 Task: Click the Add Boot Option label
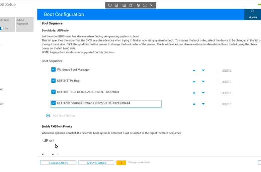64,115
